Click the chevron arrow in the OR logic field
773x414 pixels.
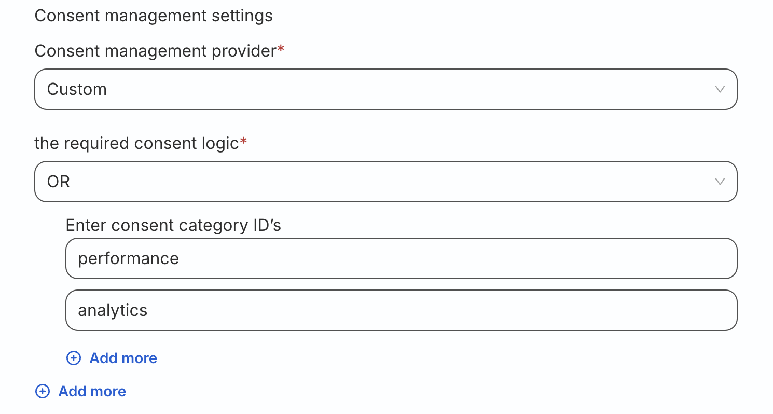[x=720, y=182]
